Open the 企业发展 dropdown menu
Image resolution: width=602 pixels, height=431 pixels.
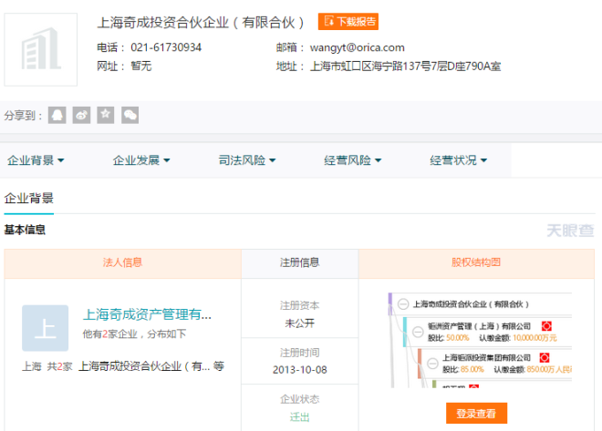[x=141, y=160]
